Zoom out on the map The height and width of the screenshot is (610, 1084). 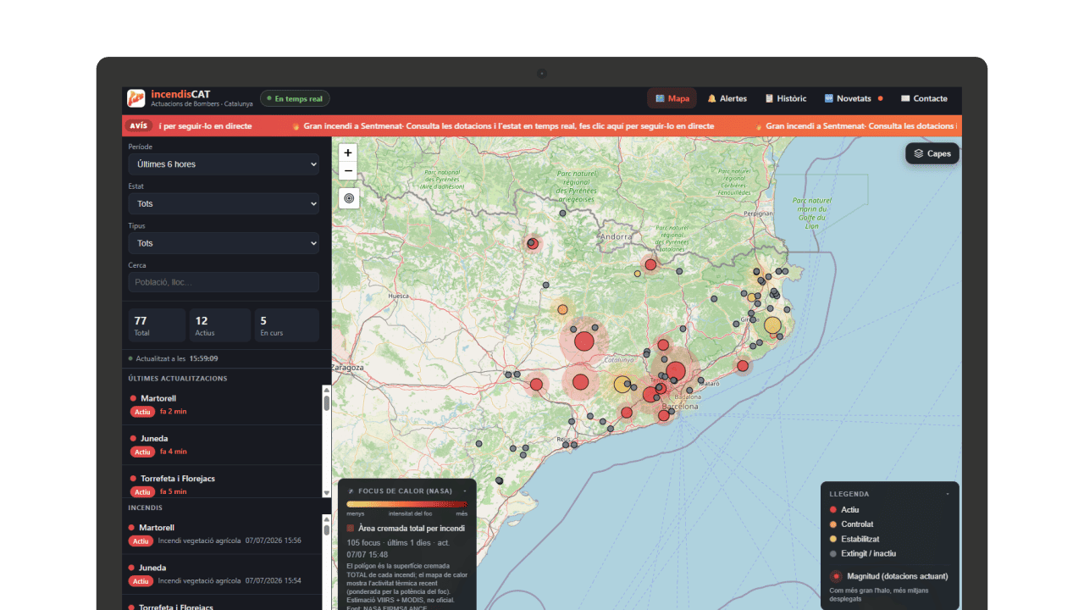348,171
